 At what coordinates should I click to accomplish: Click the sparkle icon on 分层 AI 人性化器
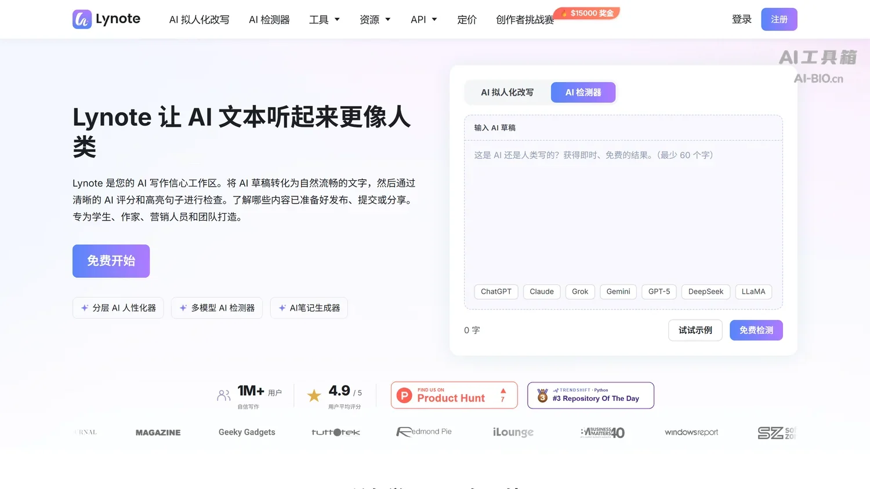point(85,308)
